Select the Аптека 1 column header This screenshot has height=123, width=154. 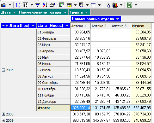[80, 26]
